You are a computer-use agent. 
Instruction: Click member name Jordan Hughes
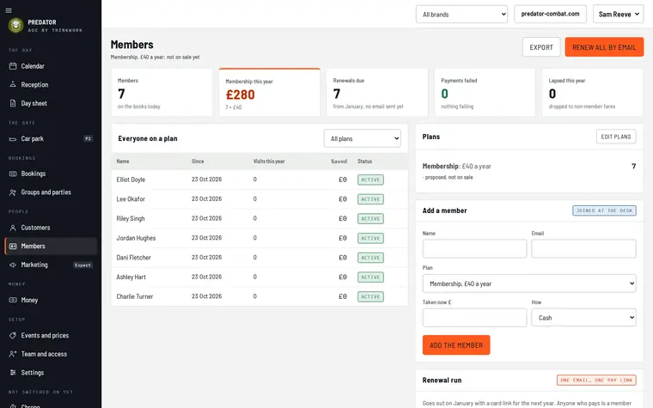pyautogui.click(x=136, y=238)
